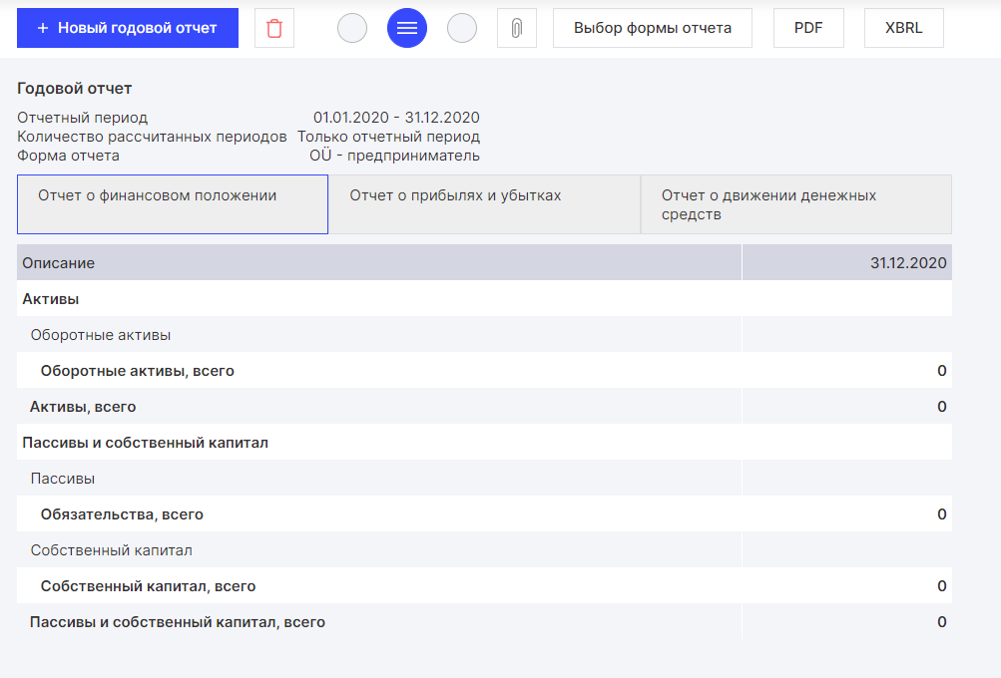Export report as PDF
The height and width of the screenshot is (678, 1001).
coord(808,28)
